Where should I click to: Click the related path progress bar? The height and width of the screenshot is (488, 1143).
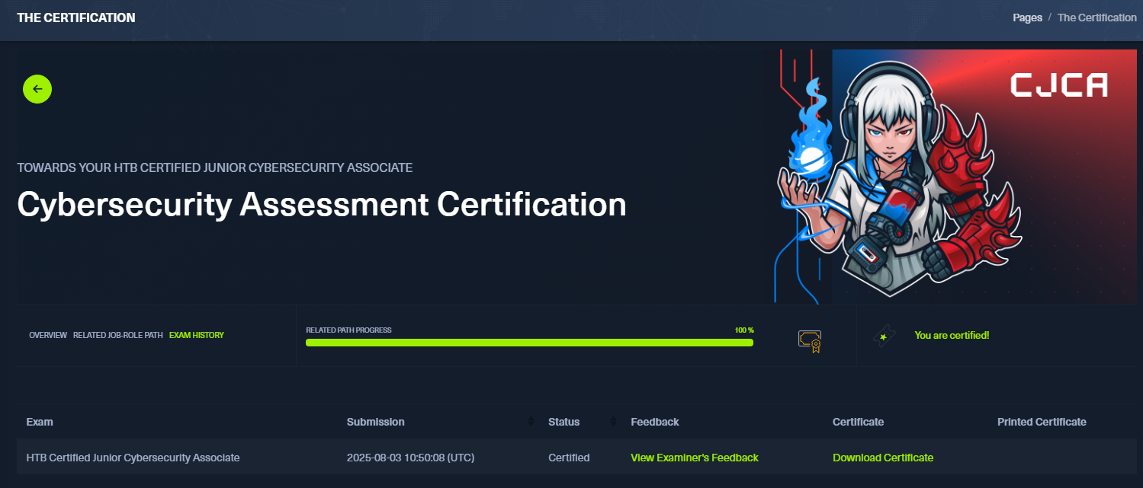click(x=529, y=343)
